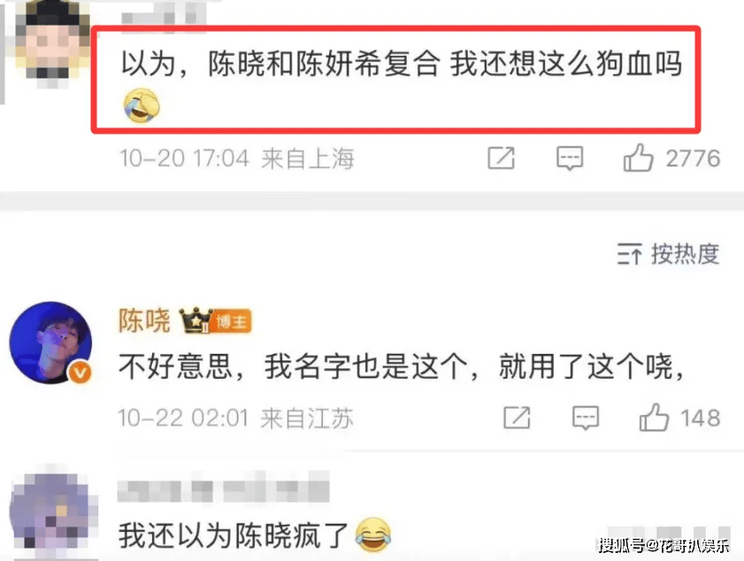The height and width of the screenshot is (561, 744).
Task: Open the 按热度 sort option
Action: (685, 253)
